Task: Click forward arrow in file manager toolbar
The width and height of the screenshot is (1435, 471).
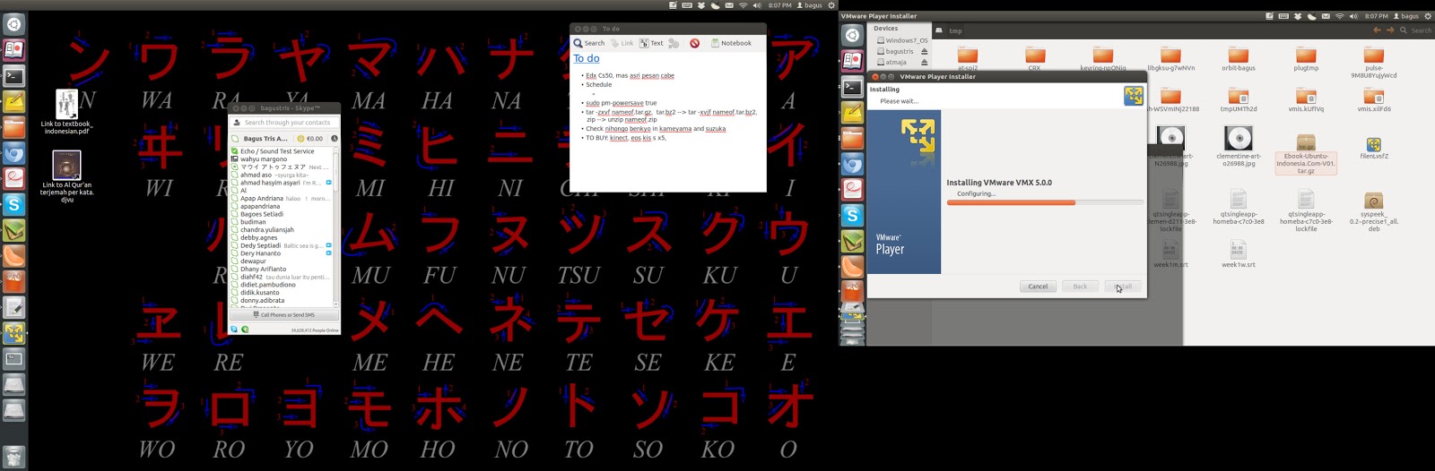Action: [x=1390, y=30]
